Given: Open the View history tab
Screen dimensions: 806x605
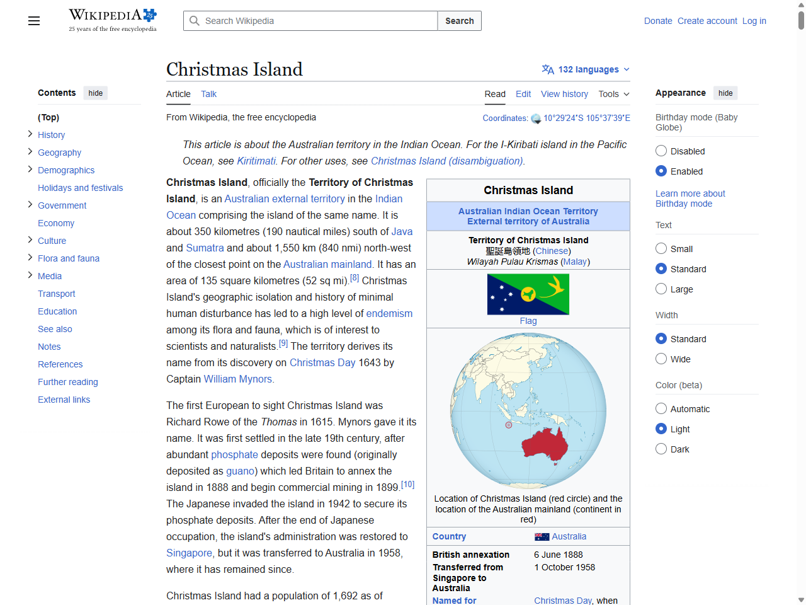Looking at the screenshot, I should pos(564,94).
